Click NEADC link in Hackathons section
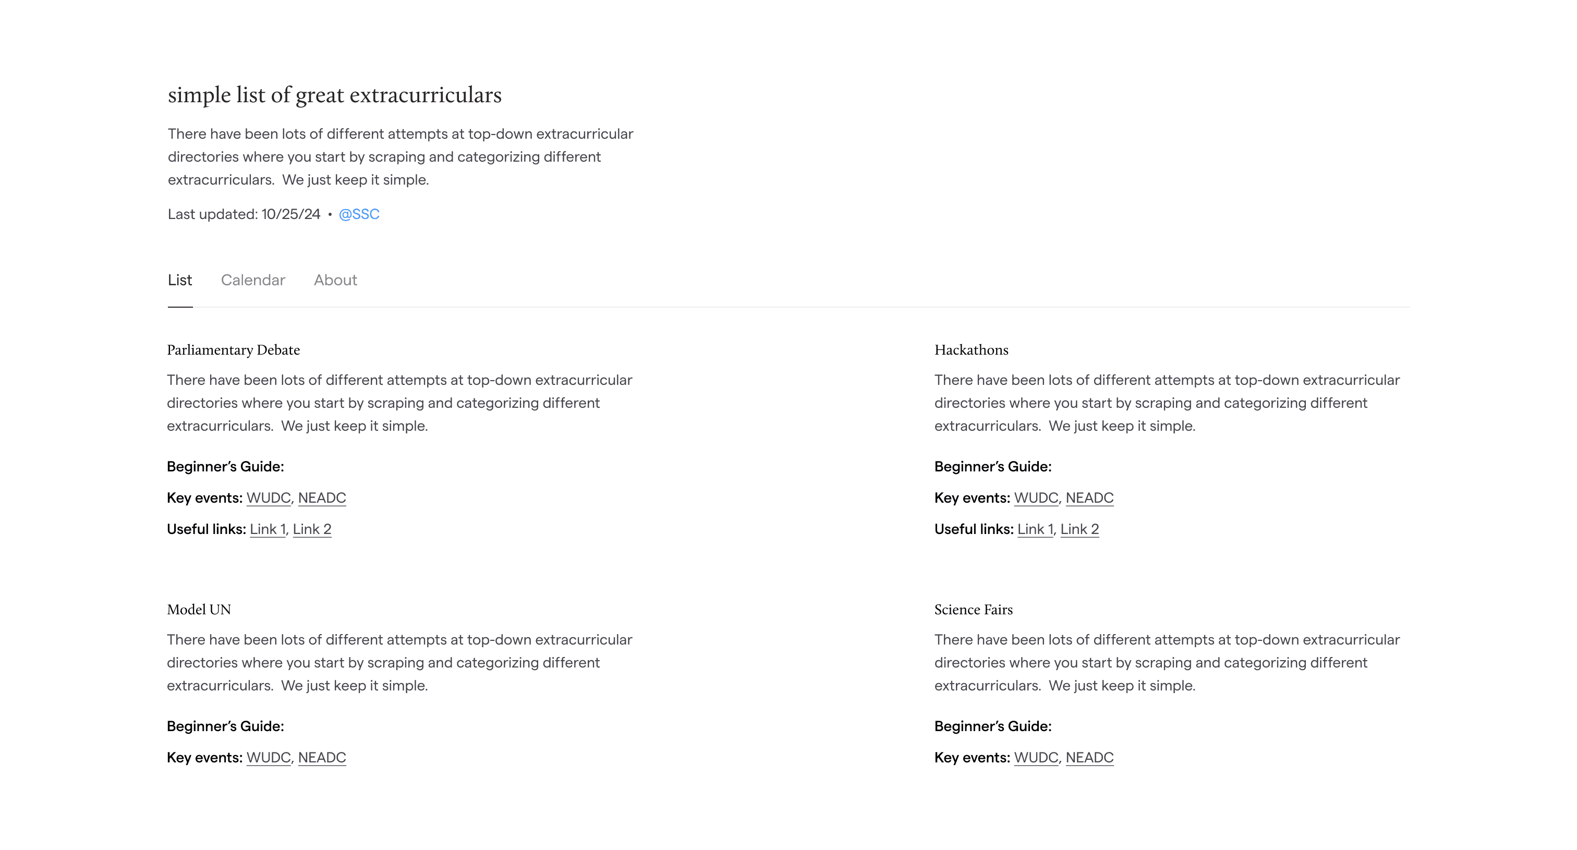The height and width of the screenshot is (850, 1577). pyautogui.click(x=1090, y=497)
